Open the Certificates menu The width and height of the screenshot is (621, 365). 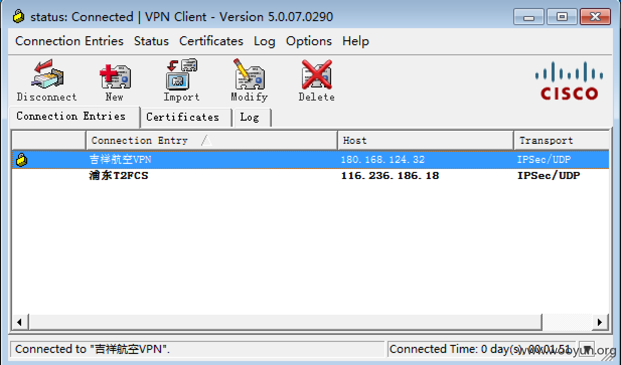tap(211, 41)
